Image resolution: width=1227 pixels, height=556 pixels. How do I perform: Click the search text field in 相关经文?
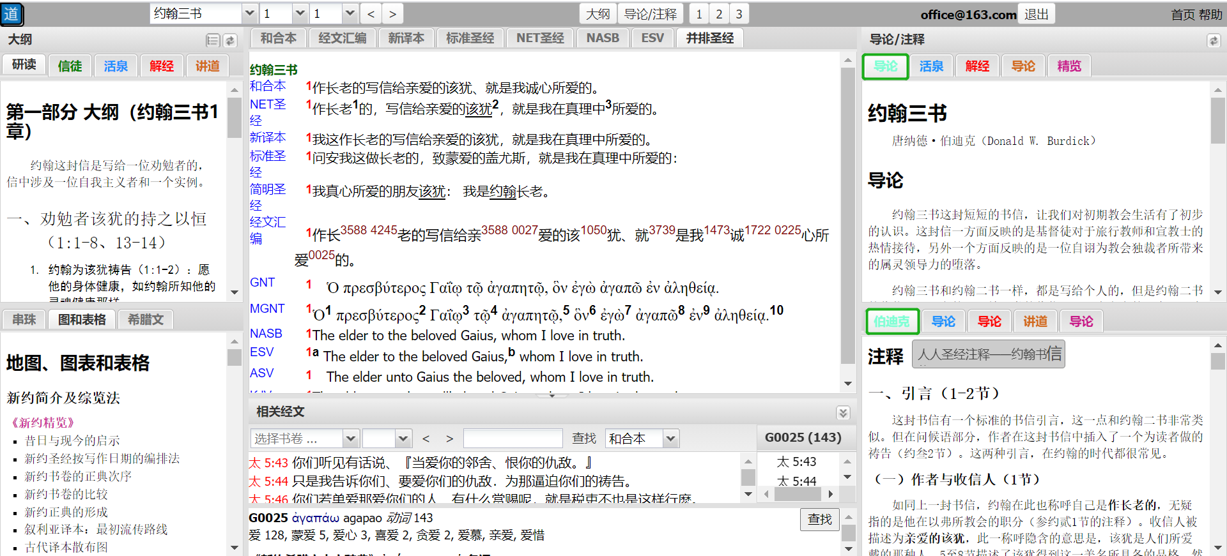(513, 439)
